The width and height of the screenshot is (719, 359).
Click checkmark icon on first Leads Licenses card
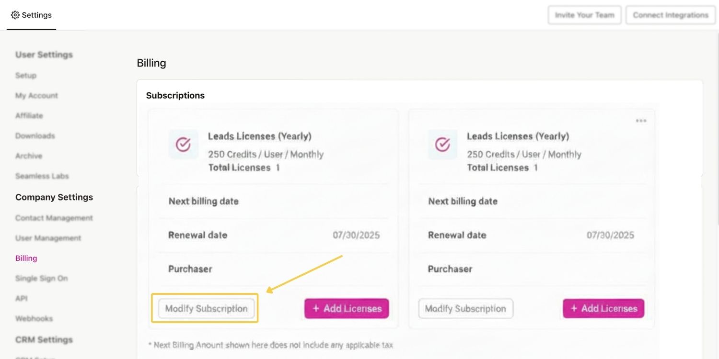183,144
